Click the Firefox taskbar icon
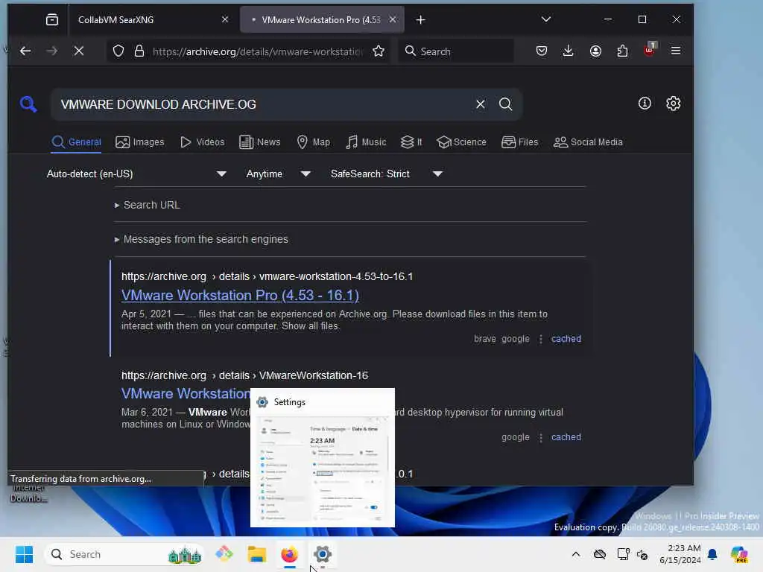The image size is (763, 572). [290, 554]
